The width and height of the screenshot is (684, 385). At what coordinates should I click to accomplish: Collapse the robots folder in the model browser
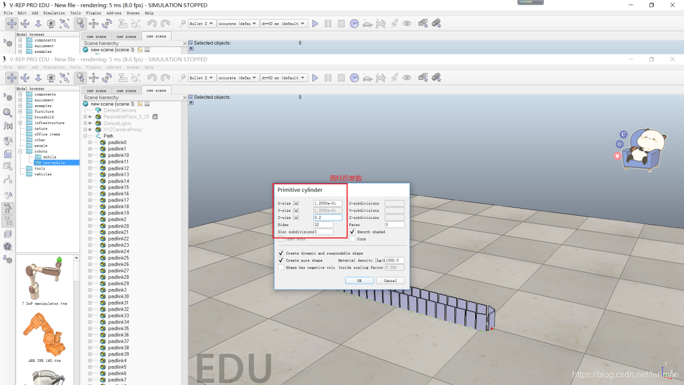[x=20, y=152]
